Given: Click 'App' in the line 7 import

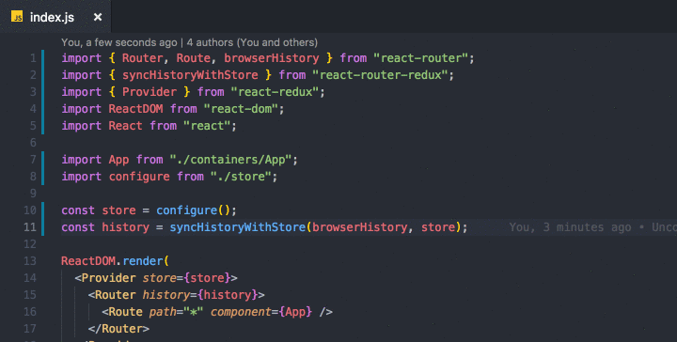Looking at the screenshot, I should pos(118,160).
